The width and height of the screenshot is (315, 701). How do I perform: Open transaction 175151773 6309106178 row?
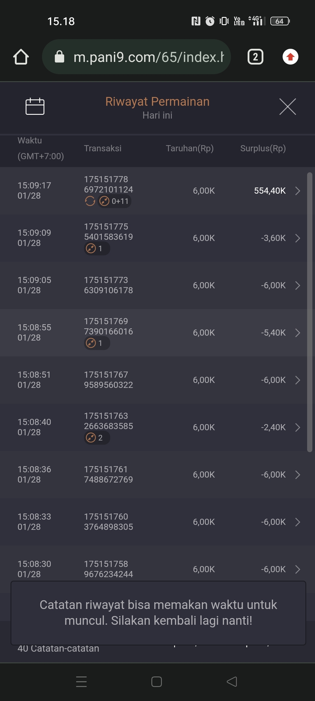157,285
